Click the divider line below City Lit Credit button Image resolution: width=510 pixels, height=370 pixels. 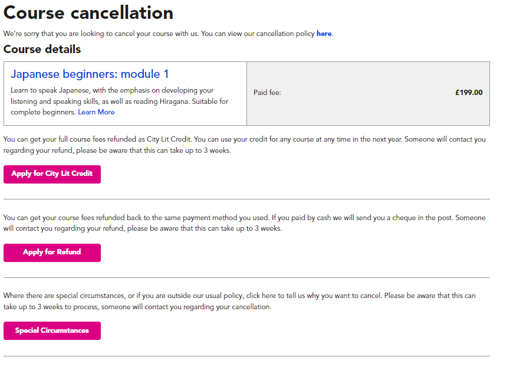246,199
